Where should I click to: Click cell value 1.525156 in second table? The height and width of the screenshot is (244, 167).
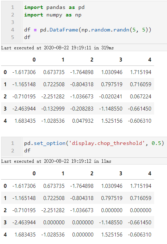point(112,235)
